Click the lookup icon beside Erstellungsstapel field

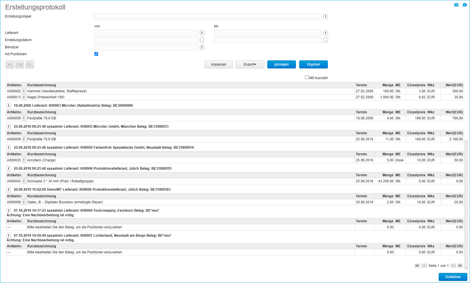326,17
